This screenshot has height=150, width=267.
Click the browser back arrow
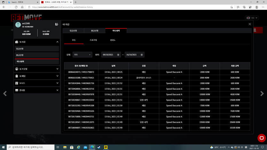pos(4,7)
